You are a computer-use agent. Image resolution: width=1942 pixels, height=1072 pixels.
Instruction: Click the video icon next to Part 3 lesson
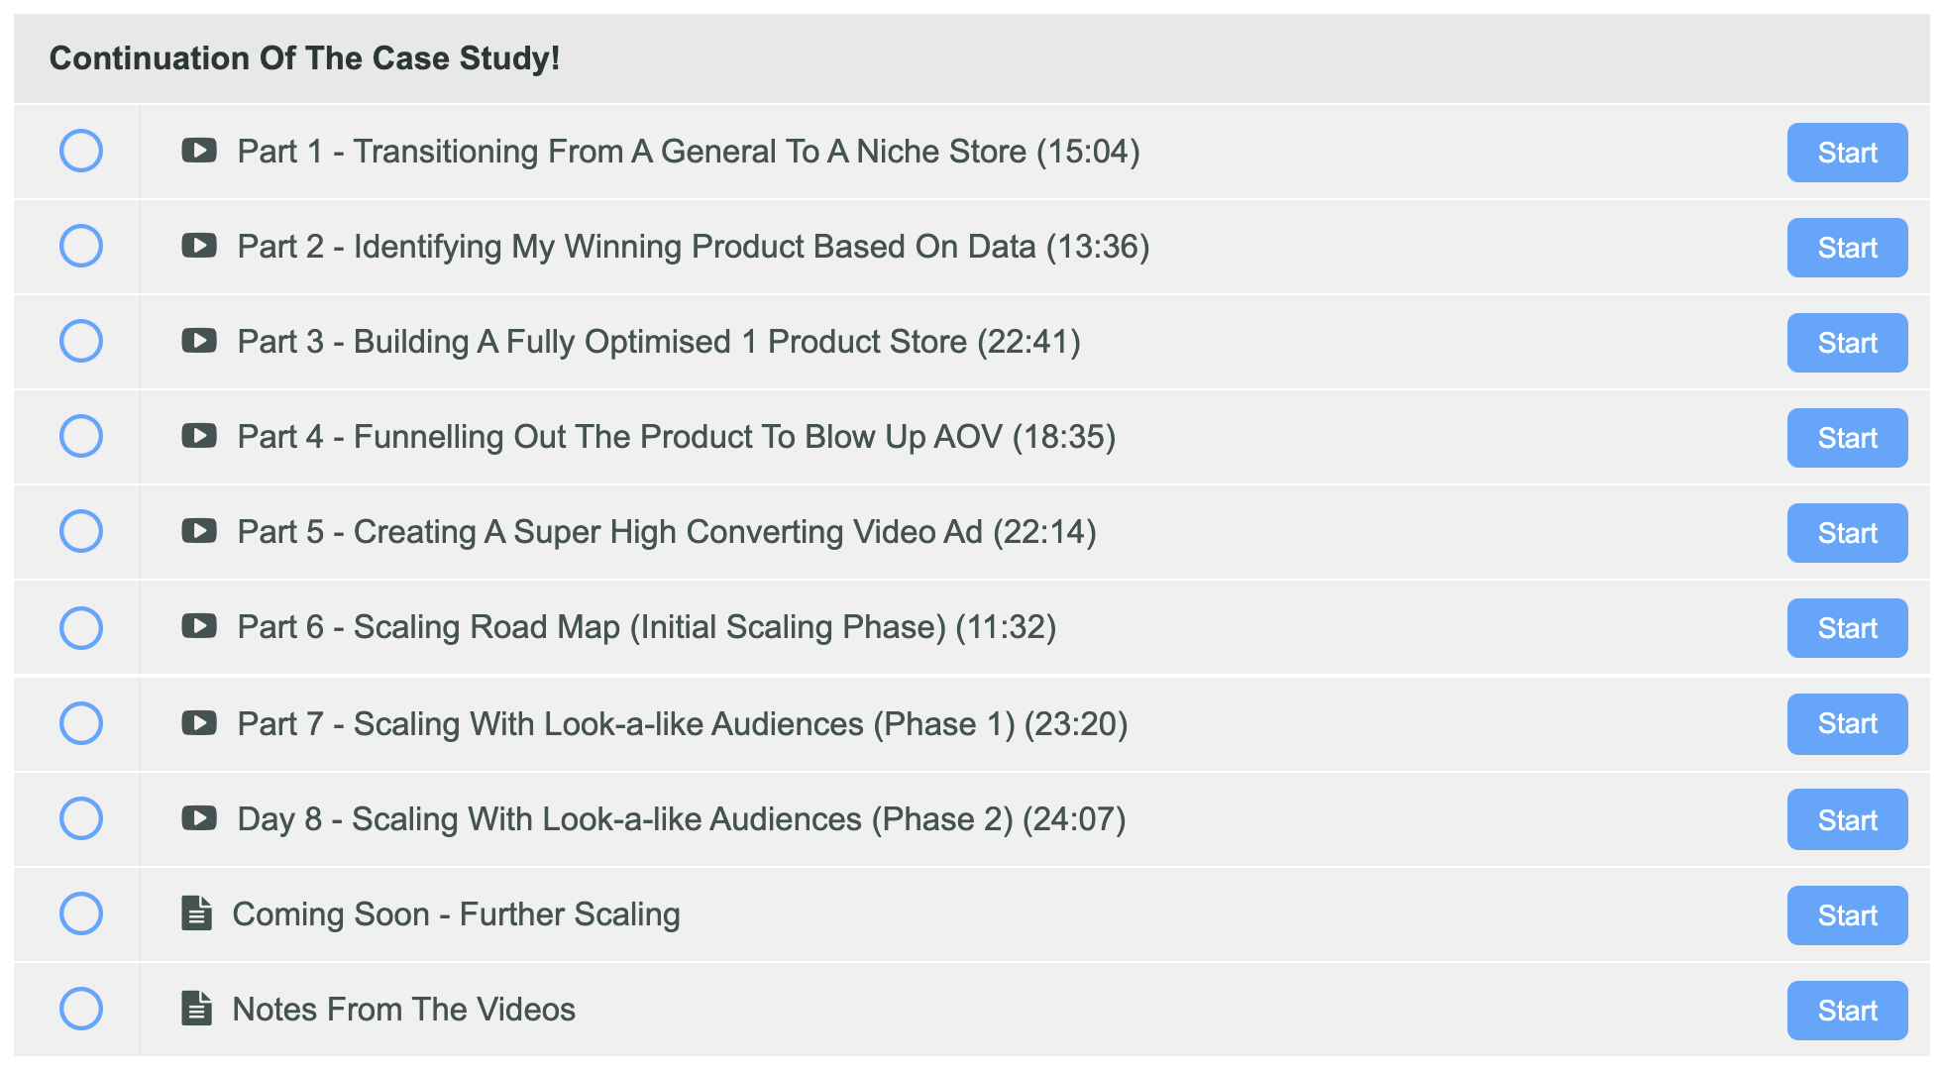(199, 341)
